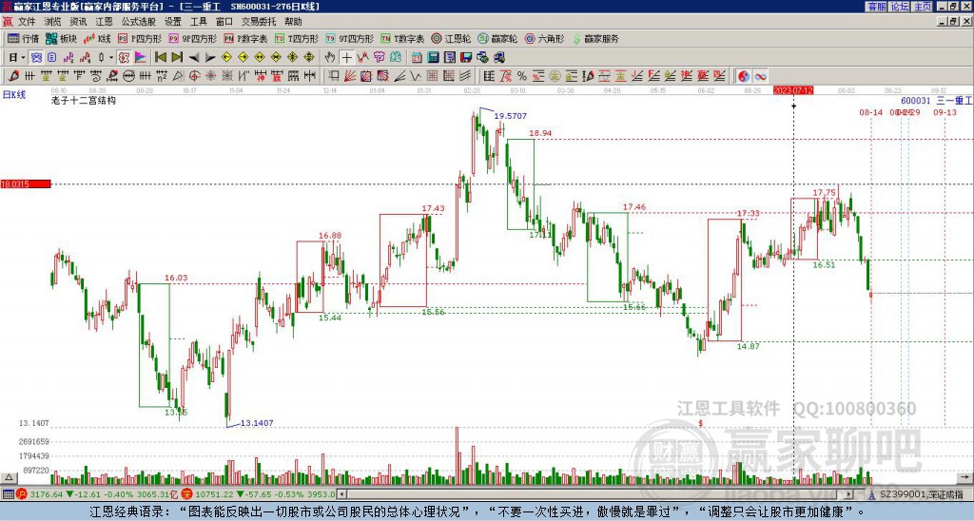Select the circle target cycle tool
The width and height of the screenshot is (974, 521).
[x=194, y=76]
